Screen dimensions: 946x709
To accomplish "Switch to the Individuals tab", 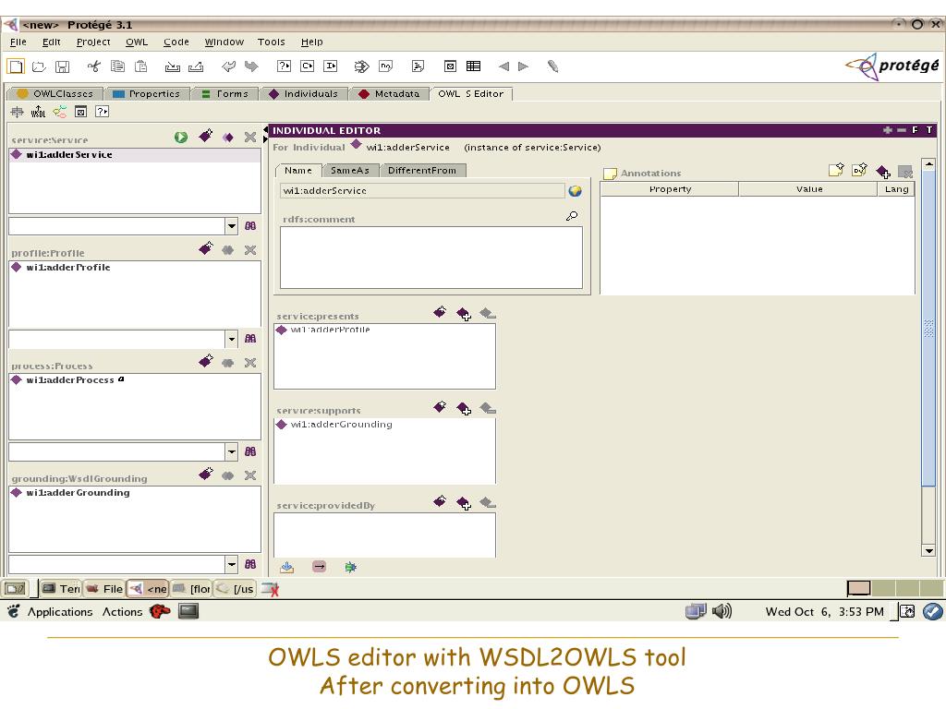I will tap(303, 94).
